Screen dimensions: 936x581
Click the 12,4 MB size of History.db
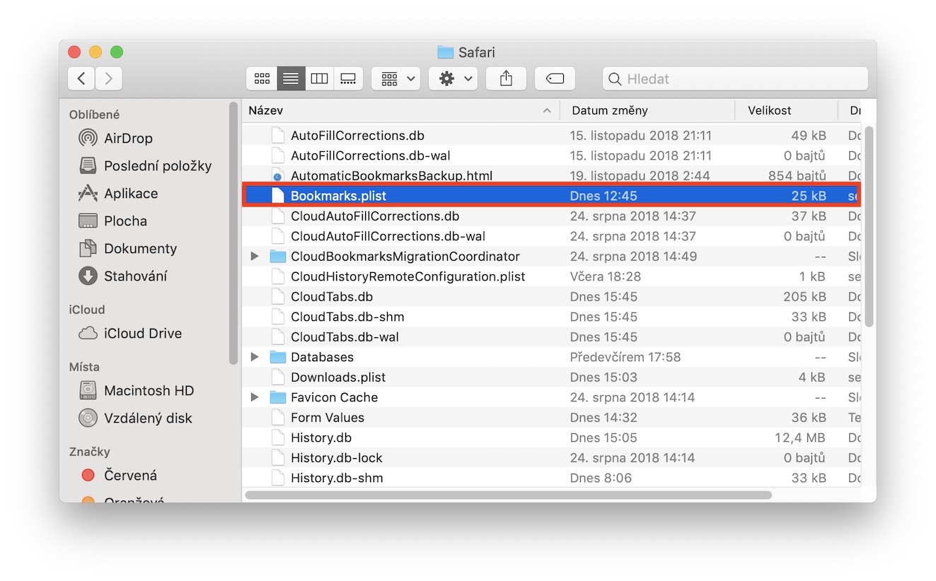[x=800, y=438]
